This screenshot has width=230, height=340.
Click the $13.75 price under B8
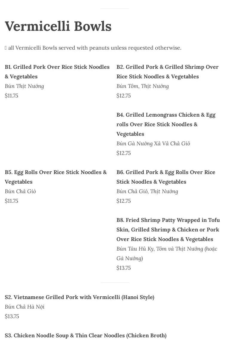pyautogui.click(x=124, y=268)
